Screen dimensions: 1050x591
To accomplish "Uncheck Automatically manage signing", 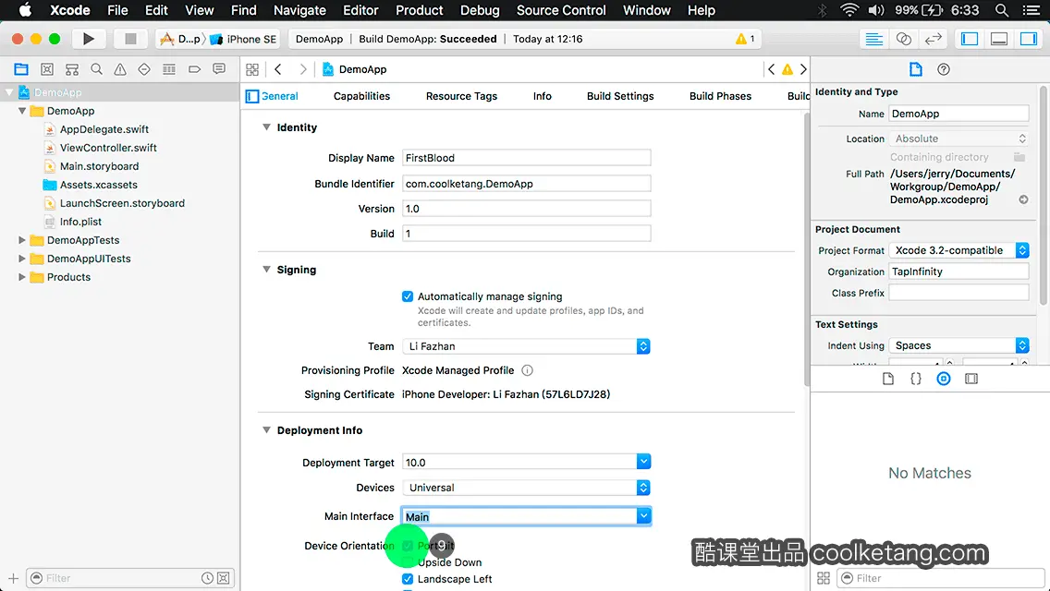I will click(x=407, y=296).
